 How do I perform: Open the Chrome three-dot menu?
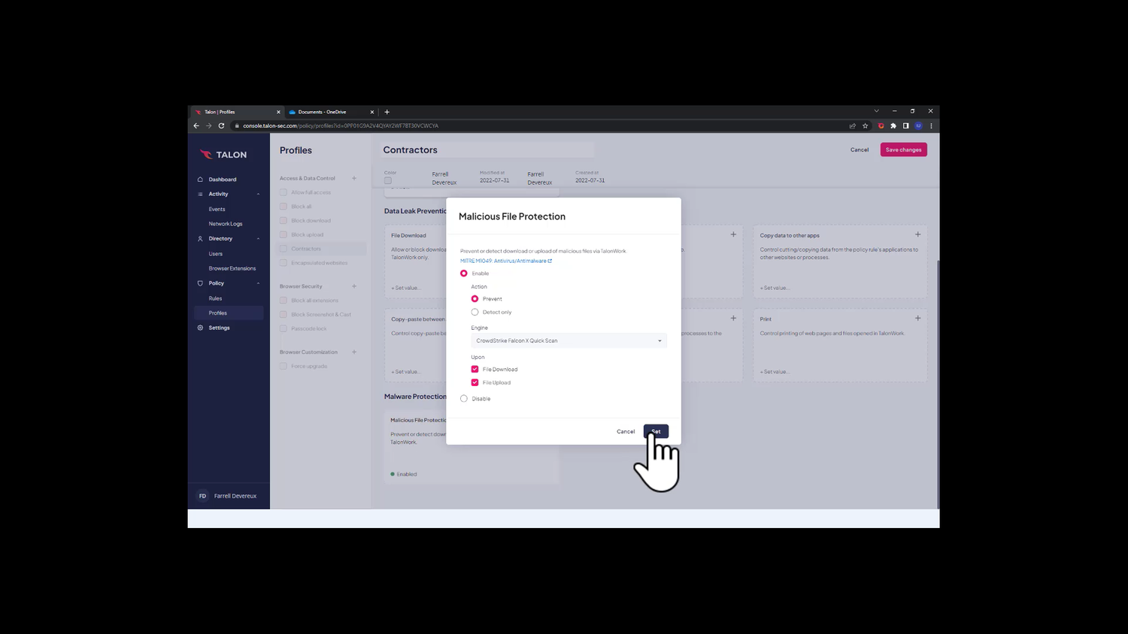click(931, 125)
